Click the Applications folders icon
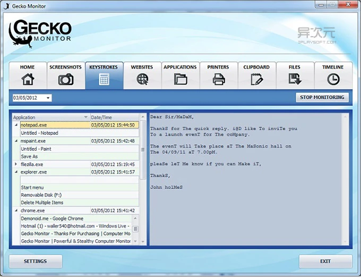The height and width of the screenshot is (278, 361). pos(180,80)
